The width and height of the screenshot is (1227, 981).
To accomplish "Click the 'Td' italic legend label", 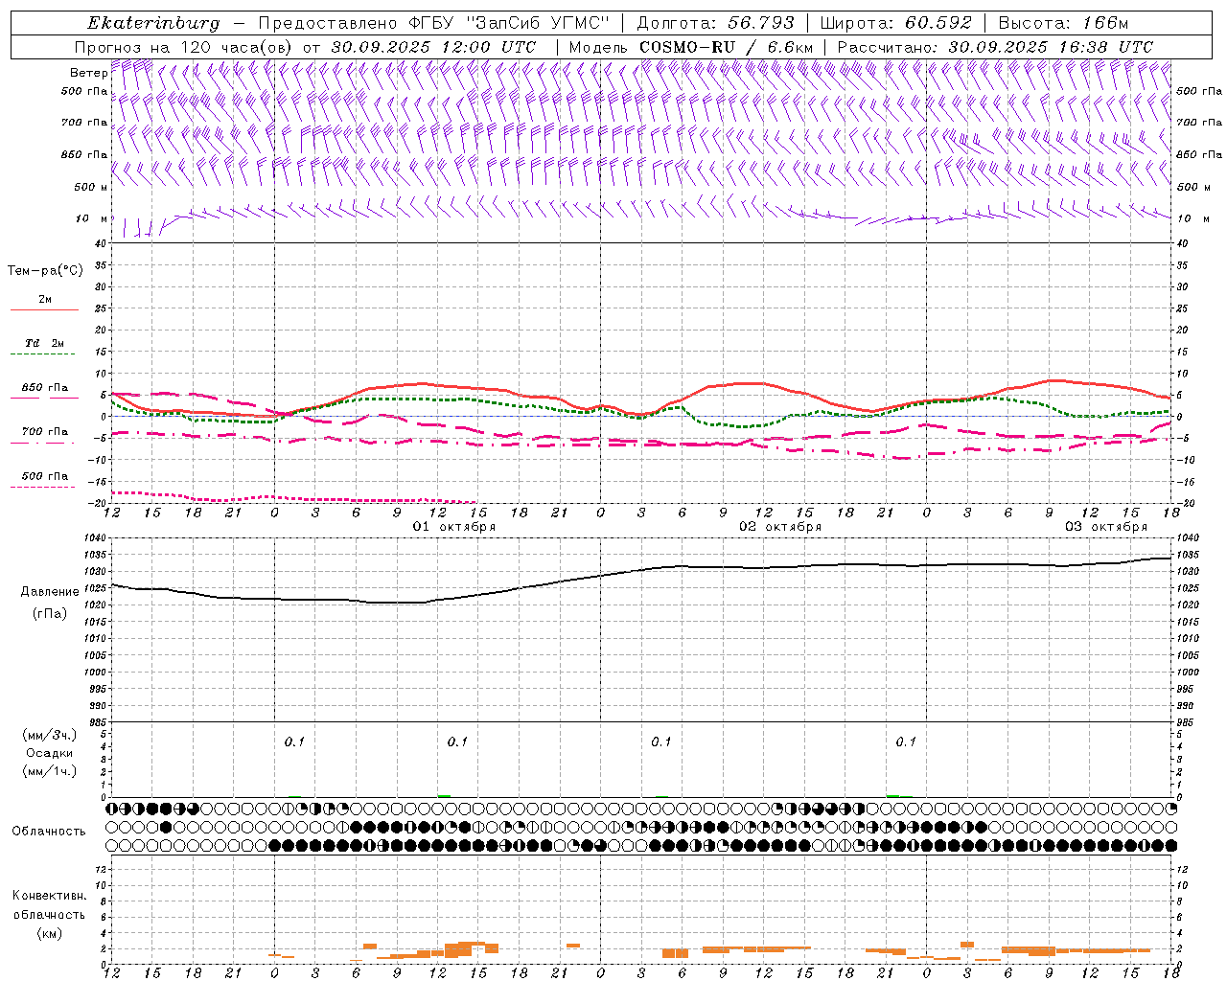I will click(32, 343).
